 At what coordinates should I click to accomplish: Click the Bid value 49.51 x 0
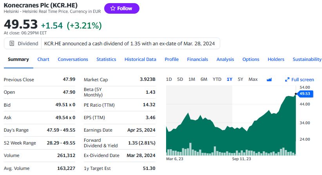[65, 105]
